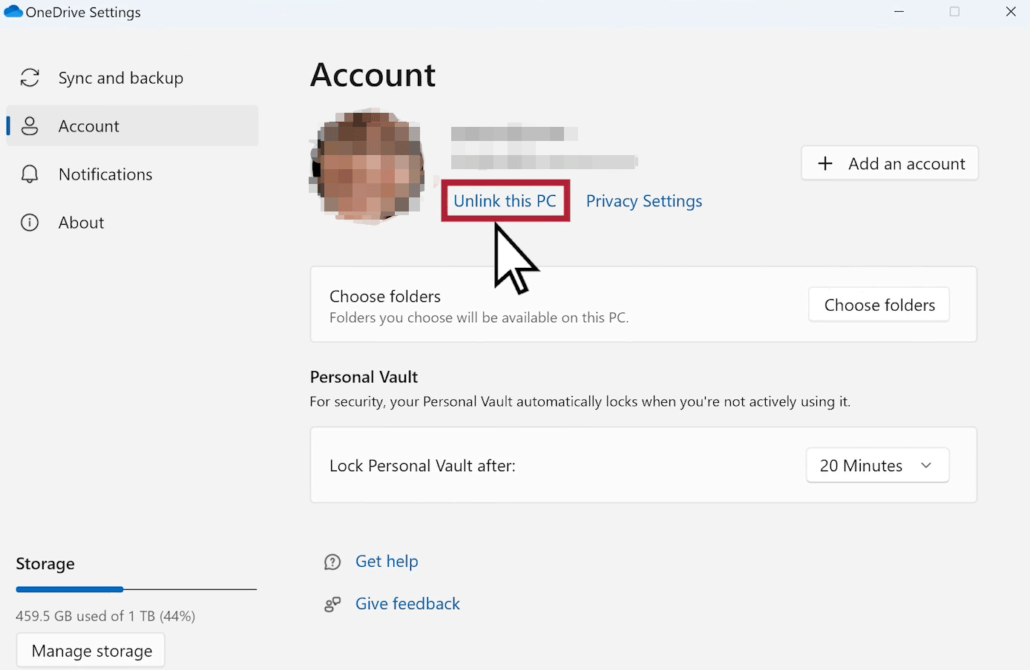Go to the About section

tap(81, 223)
